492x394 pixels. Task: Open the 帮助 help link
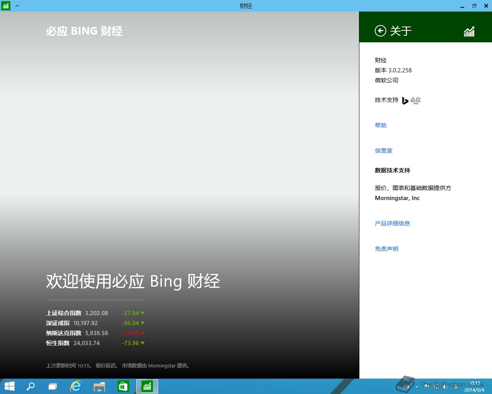pyautogui.click(x=381, y=125)
